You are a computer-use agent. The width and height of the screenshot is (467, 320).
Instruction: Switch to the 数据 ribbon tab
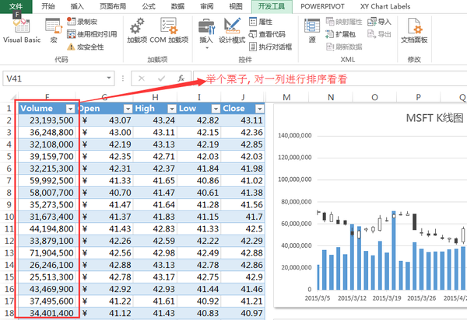(177, 6)
